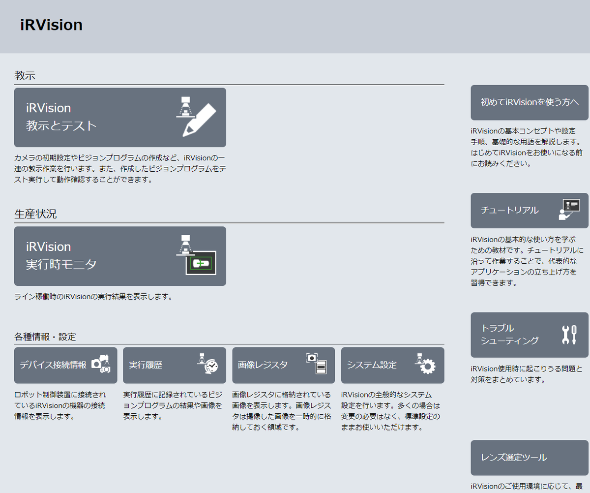The image size is (590, 493).
Task: Click description starting iRVisionの基本的な使い方
Action: 527,261
